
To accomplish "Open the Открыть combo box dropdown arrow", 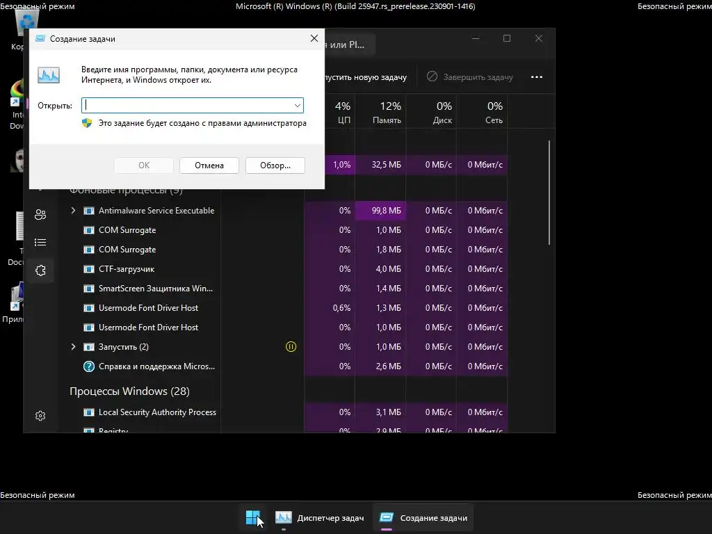I will [x=298, y=106].
